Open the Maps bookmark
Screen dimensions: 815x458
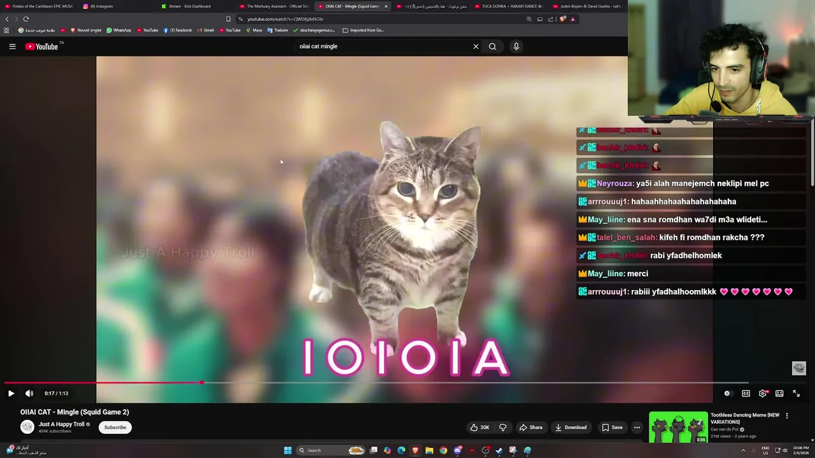pyautogui.click(x=254, y=30)
